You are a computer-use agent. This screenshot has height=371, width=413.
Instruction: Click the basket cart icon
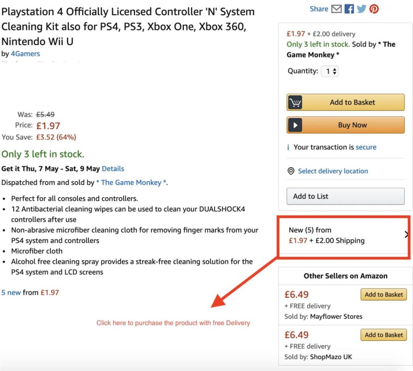[x=295, y=102]
